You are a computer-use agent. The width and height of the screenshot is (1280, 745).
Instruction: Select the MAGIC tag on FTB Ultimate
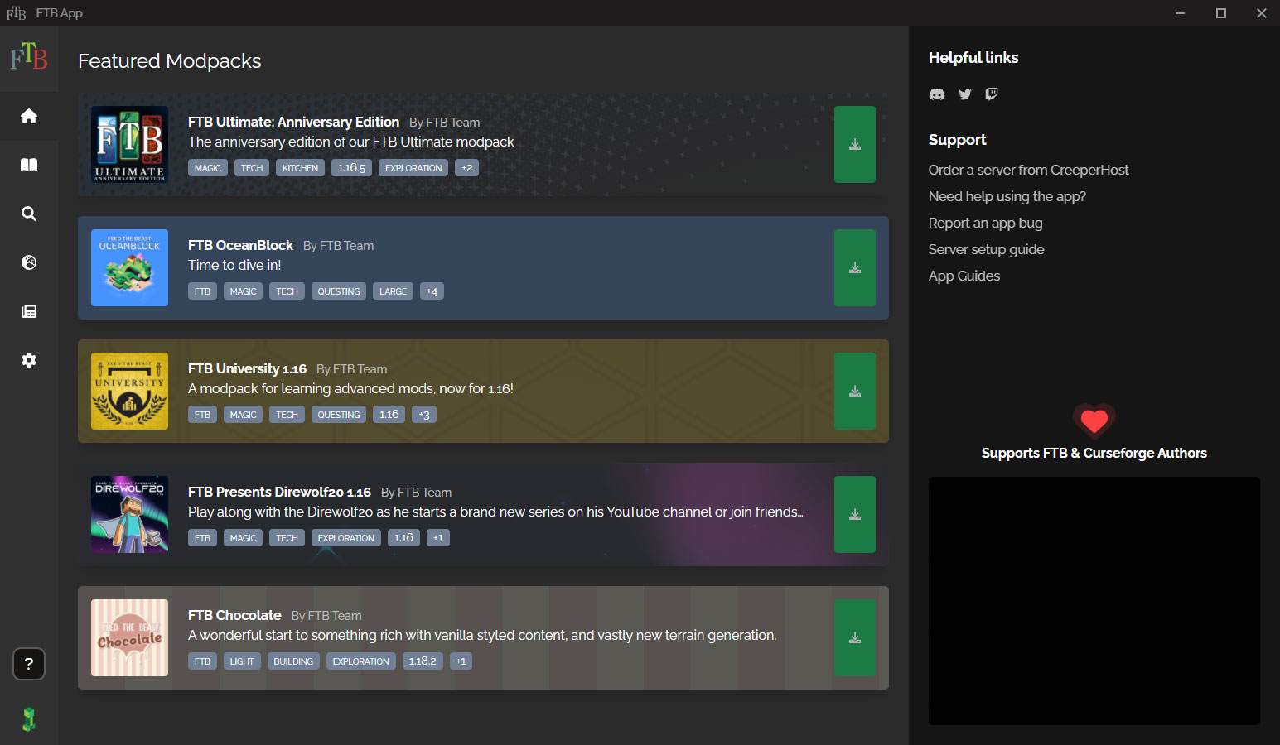click(208, 168)
